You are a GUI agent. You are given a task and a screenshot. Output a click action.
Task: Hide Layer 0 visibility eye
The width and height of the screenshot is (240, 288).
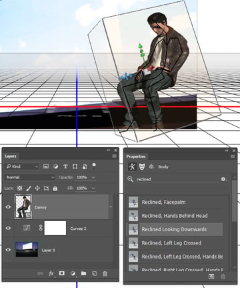pos(8,250)
